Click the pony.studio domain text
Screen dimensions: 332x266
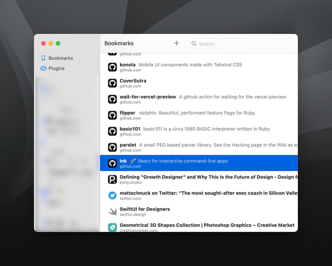point(130,182)
